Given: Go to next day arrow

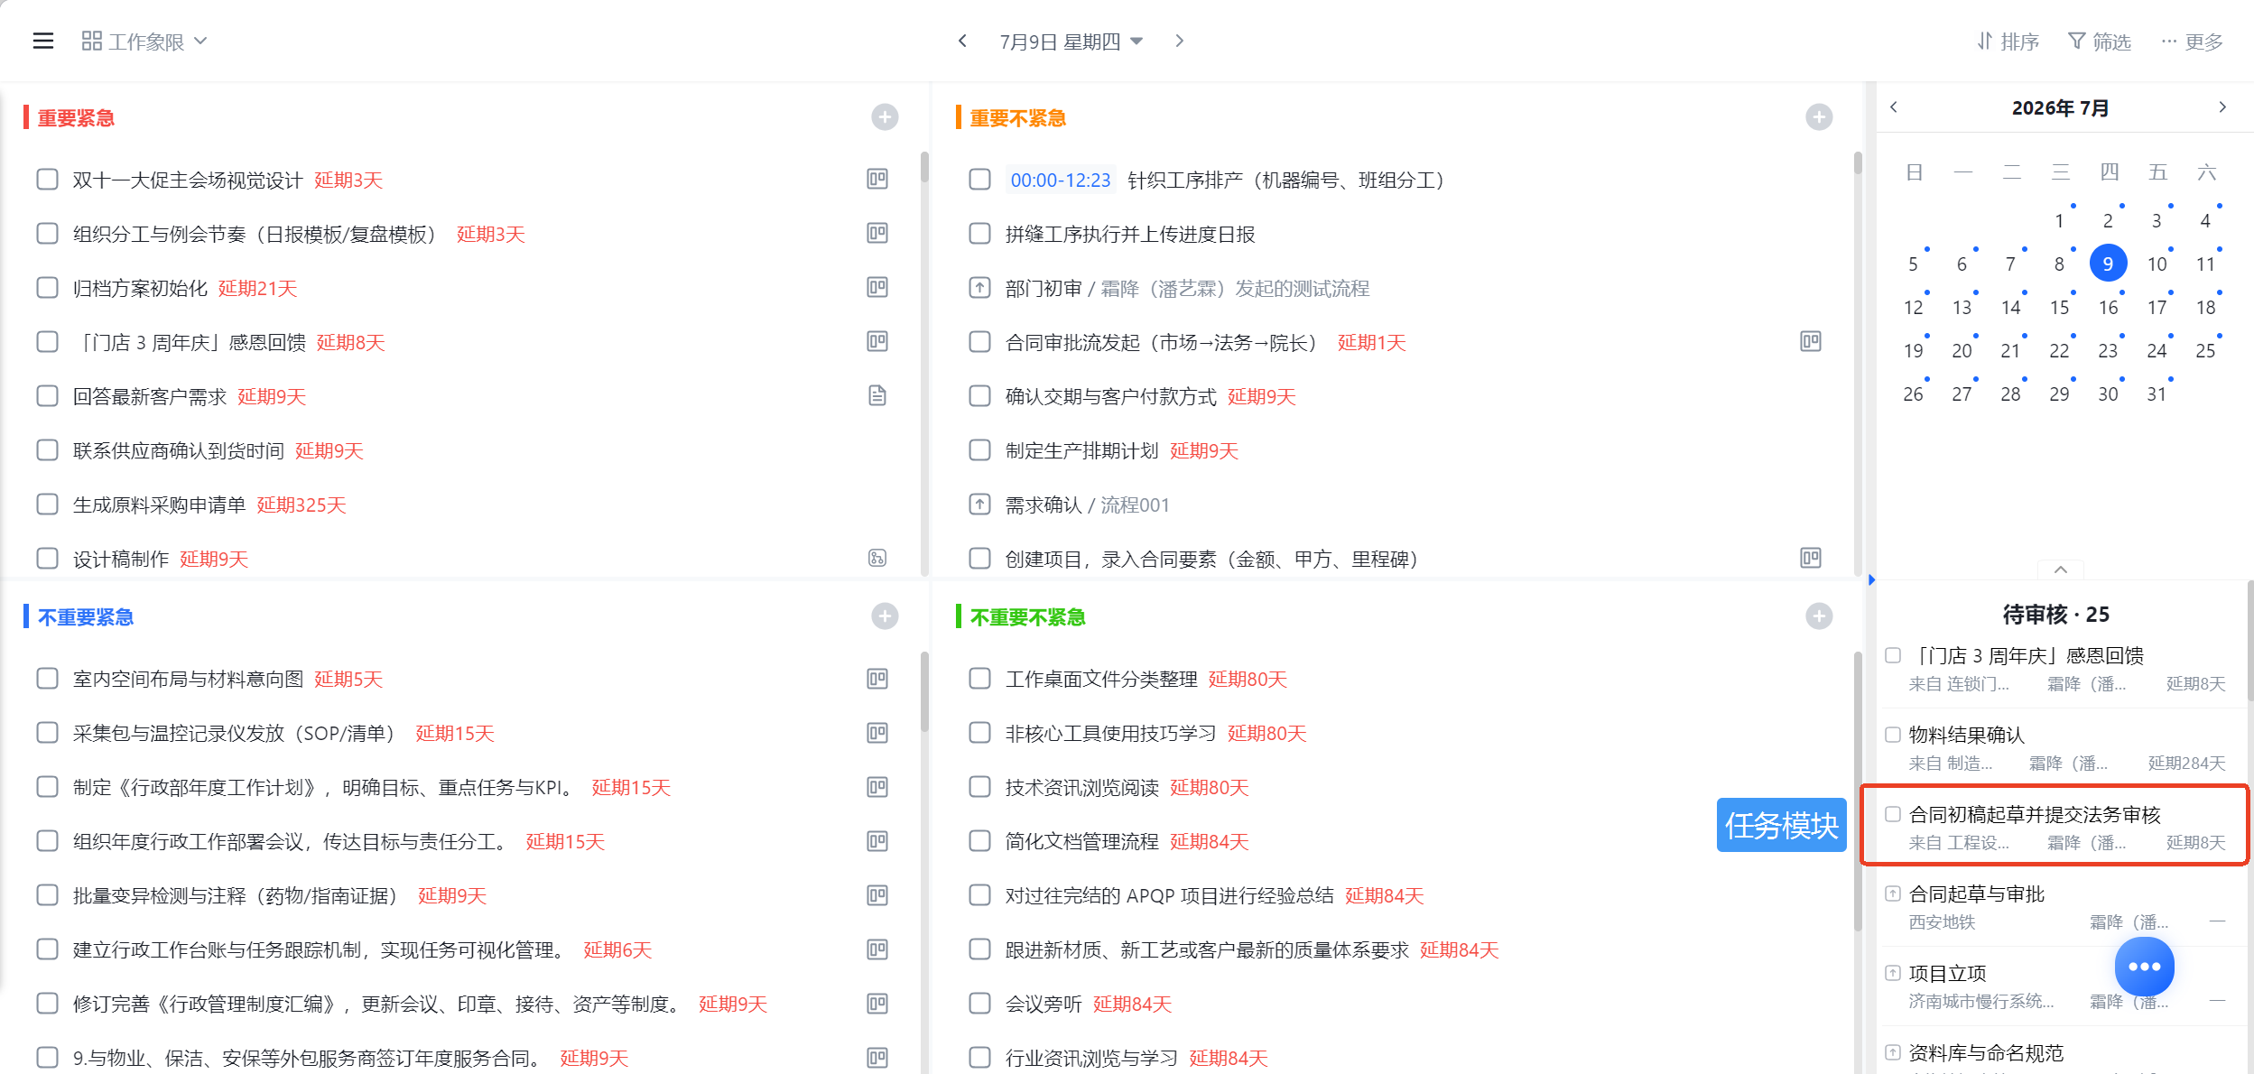Looking at the screenshot, I should coord(1179,41).
